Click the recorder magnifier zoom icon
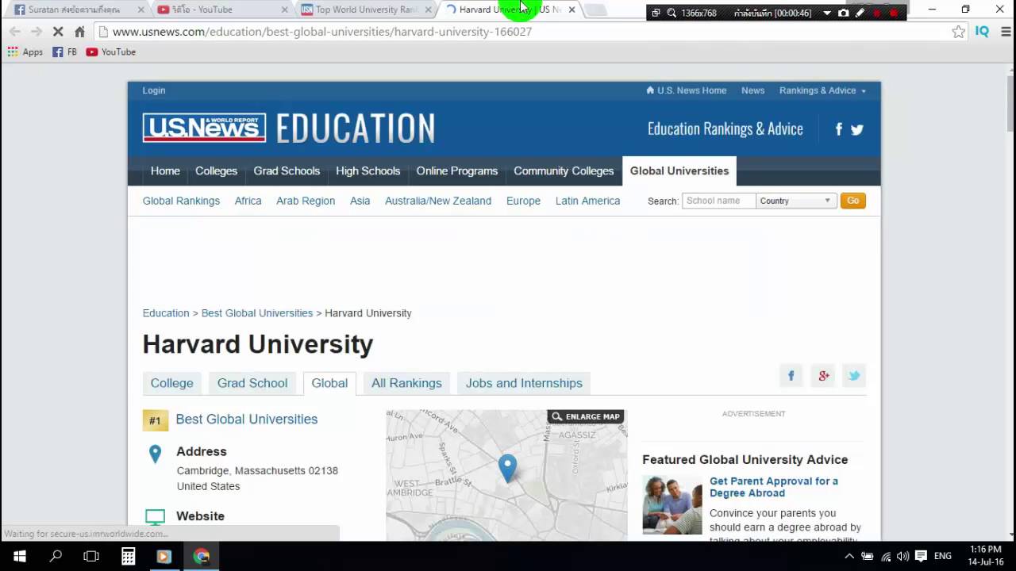The height and width of the screenshot is (571, 1016). click(672, 13)
